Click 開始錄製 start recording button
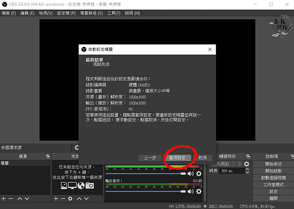The height and width of the screenshot is (209, 294). point(273,171)
